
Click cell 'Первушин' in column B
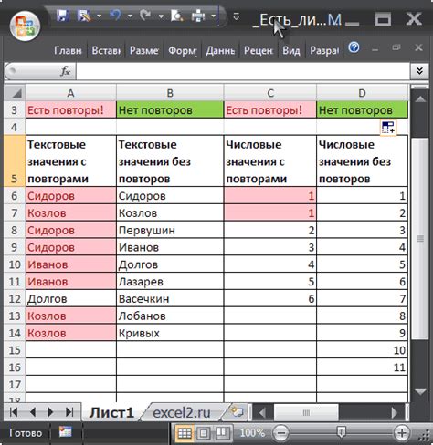[x=170, y=230]
